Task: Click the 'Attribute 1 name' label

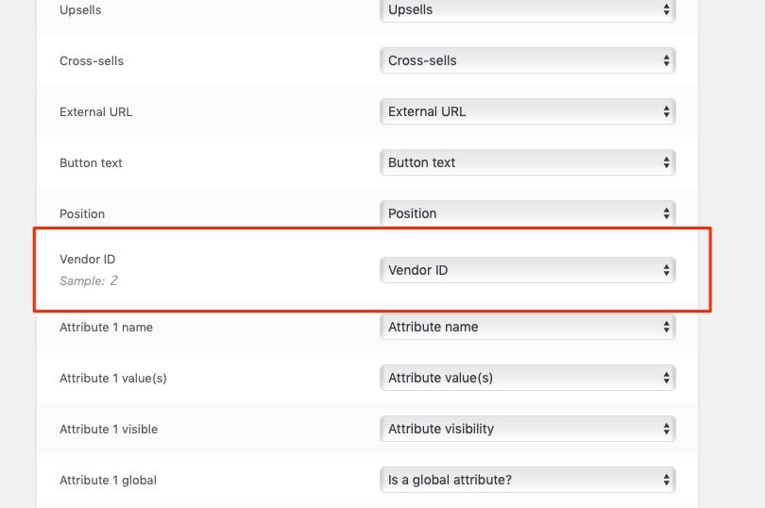Action: (107, 327)
